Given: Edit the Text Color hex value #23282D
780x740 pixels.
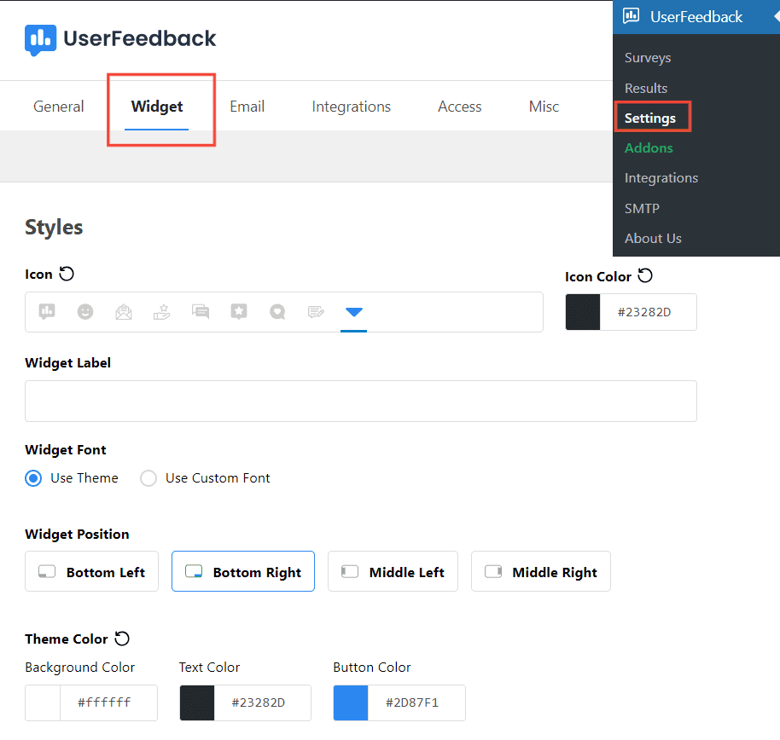Looking at the screenshot, I should point(262,702).
